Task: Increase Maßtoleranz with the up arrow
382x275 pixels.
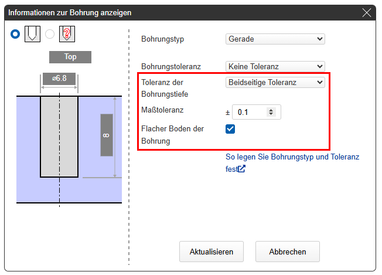Action: coord(270,110)
